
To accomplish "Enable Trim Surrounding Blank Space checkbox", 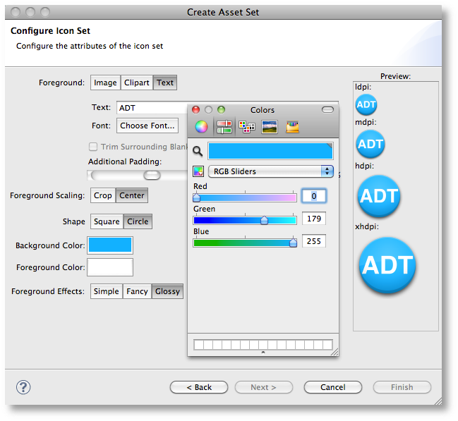I will pos(93,147).
